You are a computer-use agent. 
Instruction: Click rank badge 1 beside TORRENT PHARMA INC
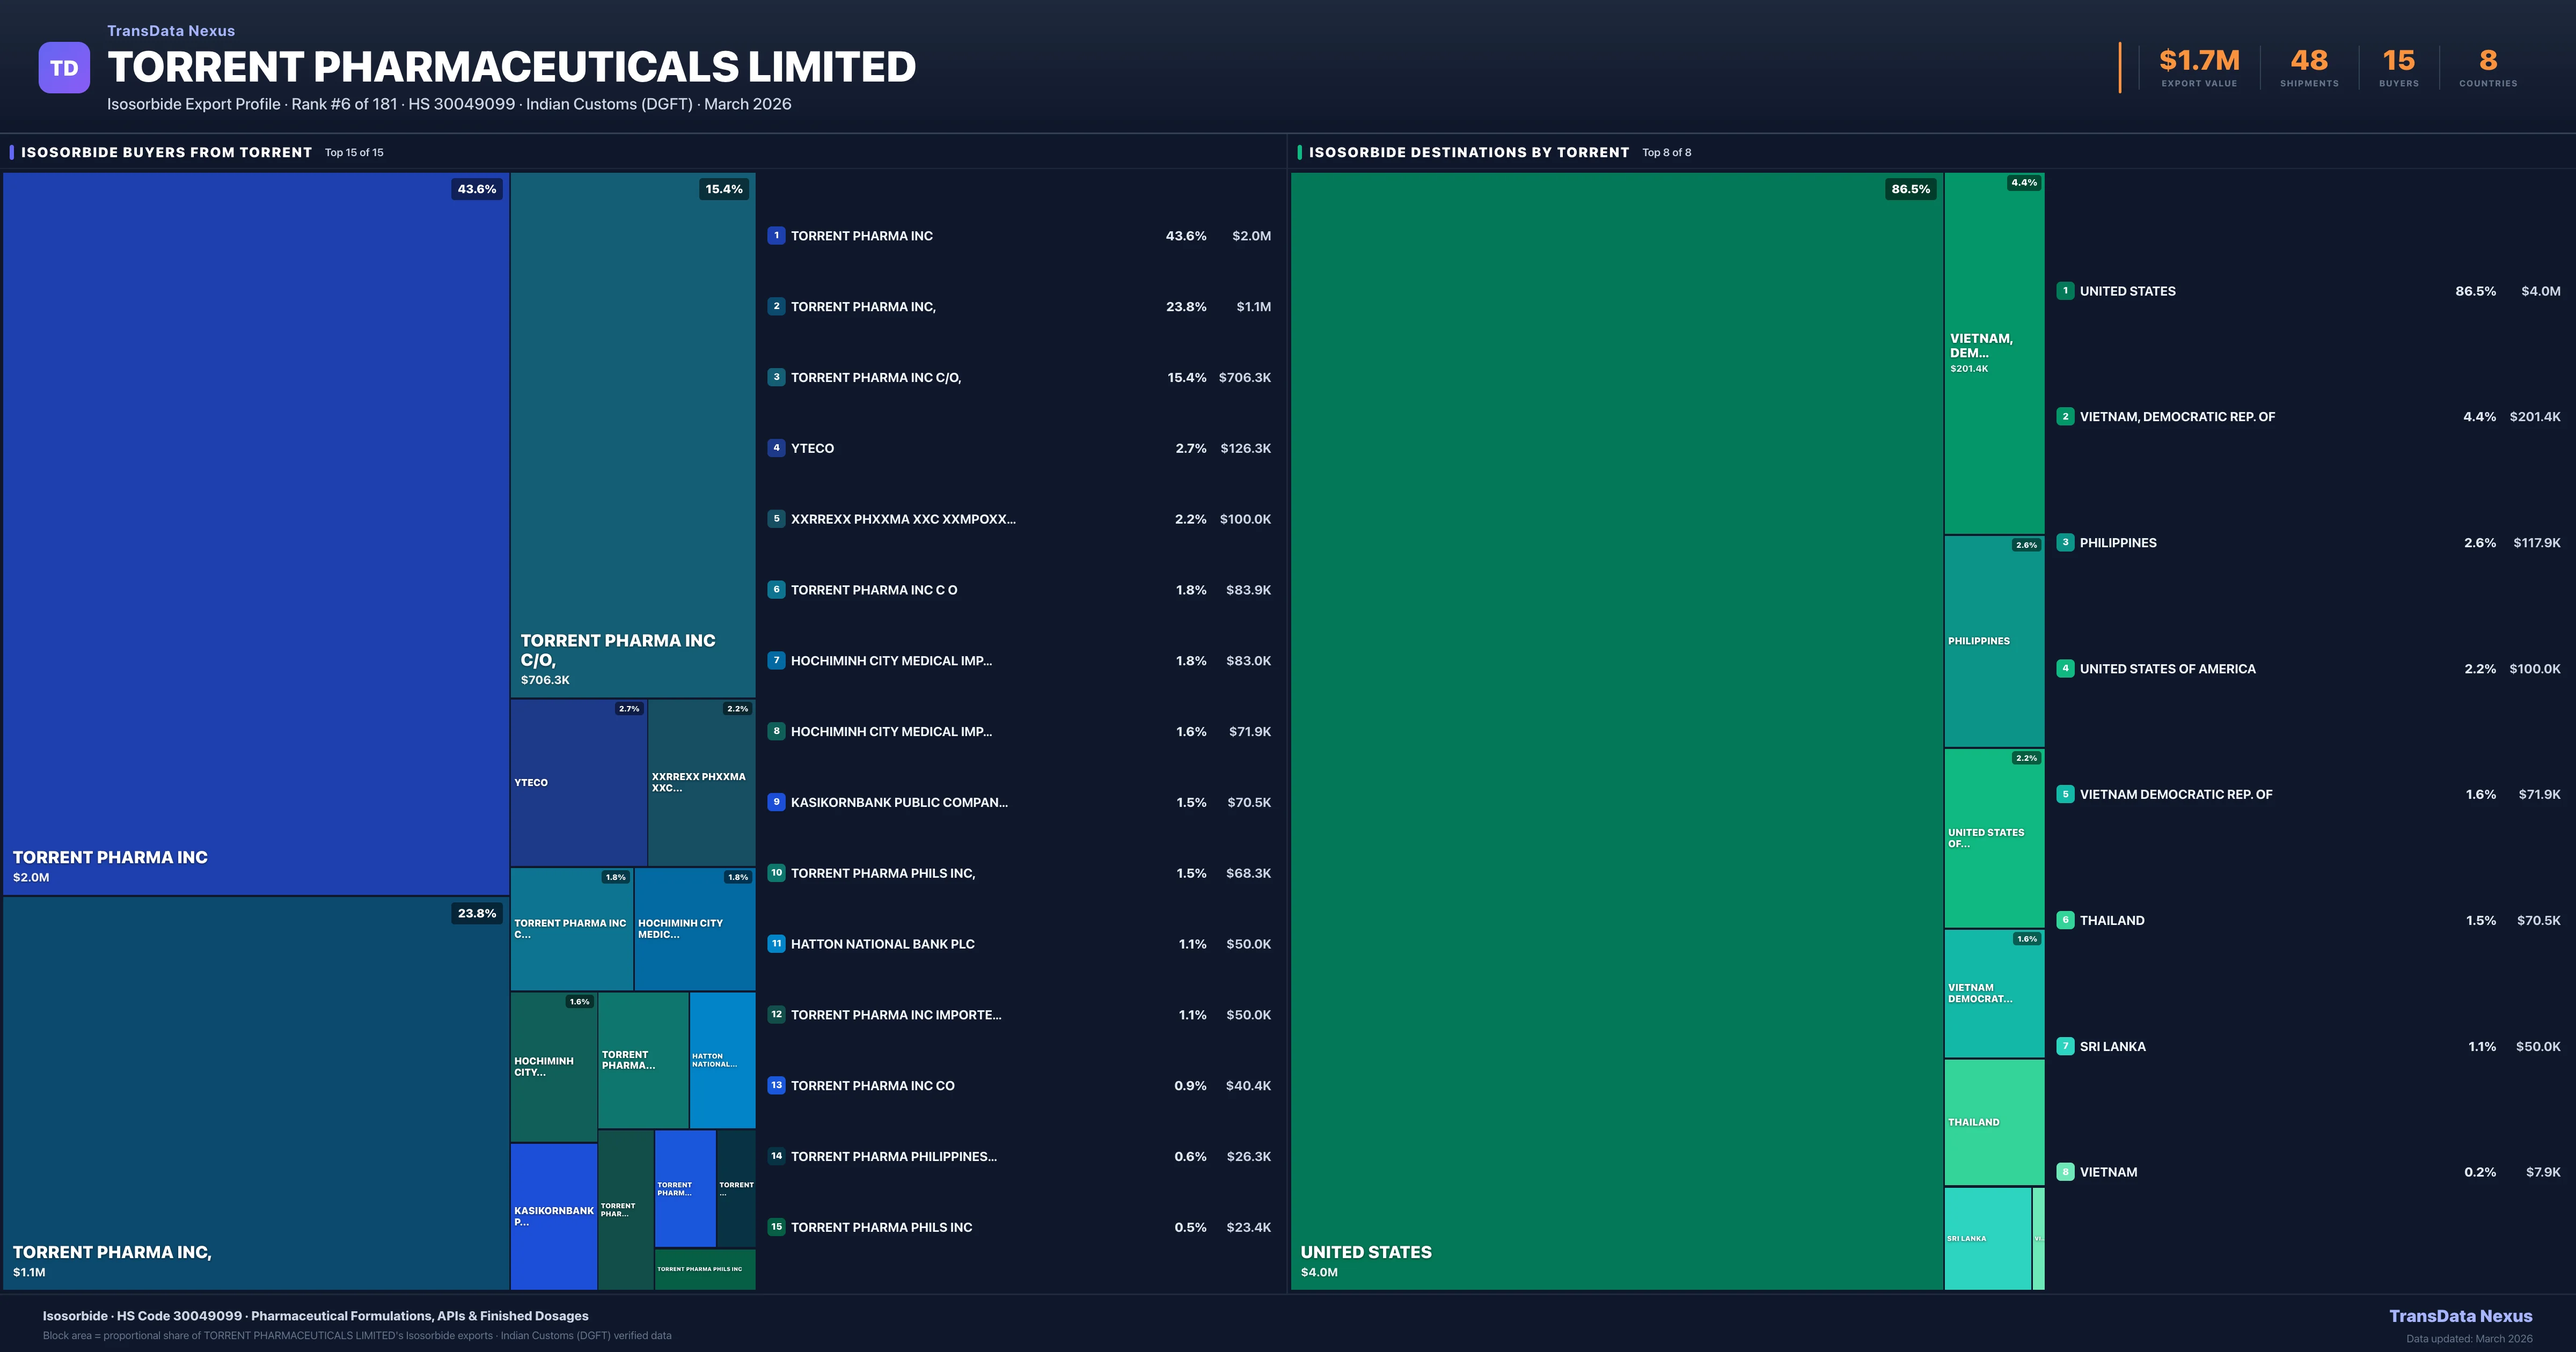[776, 236]
